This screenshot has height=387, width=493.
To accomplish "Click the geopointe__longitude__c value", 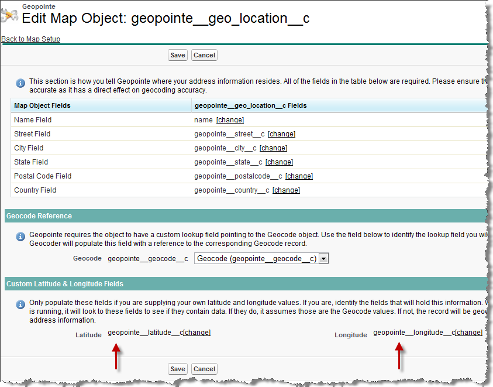I will [x=414, y=333].
